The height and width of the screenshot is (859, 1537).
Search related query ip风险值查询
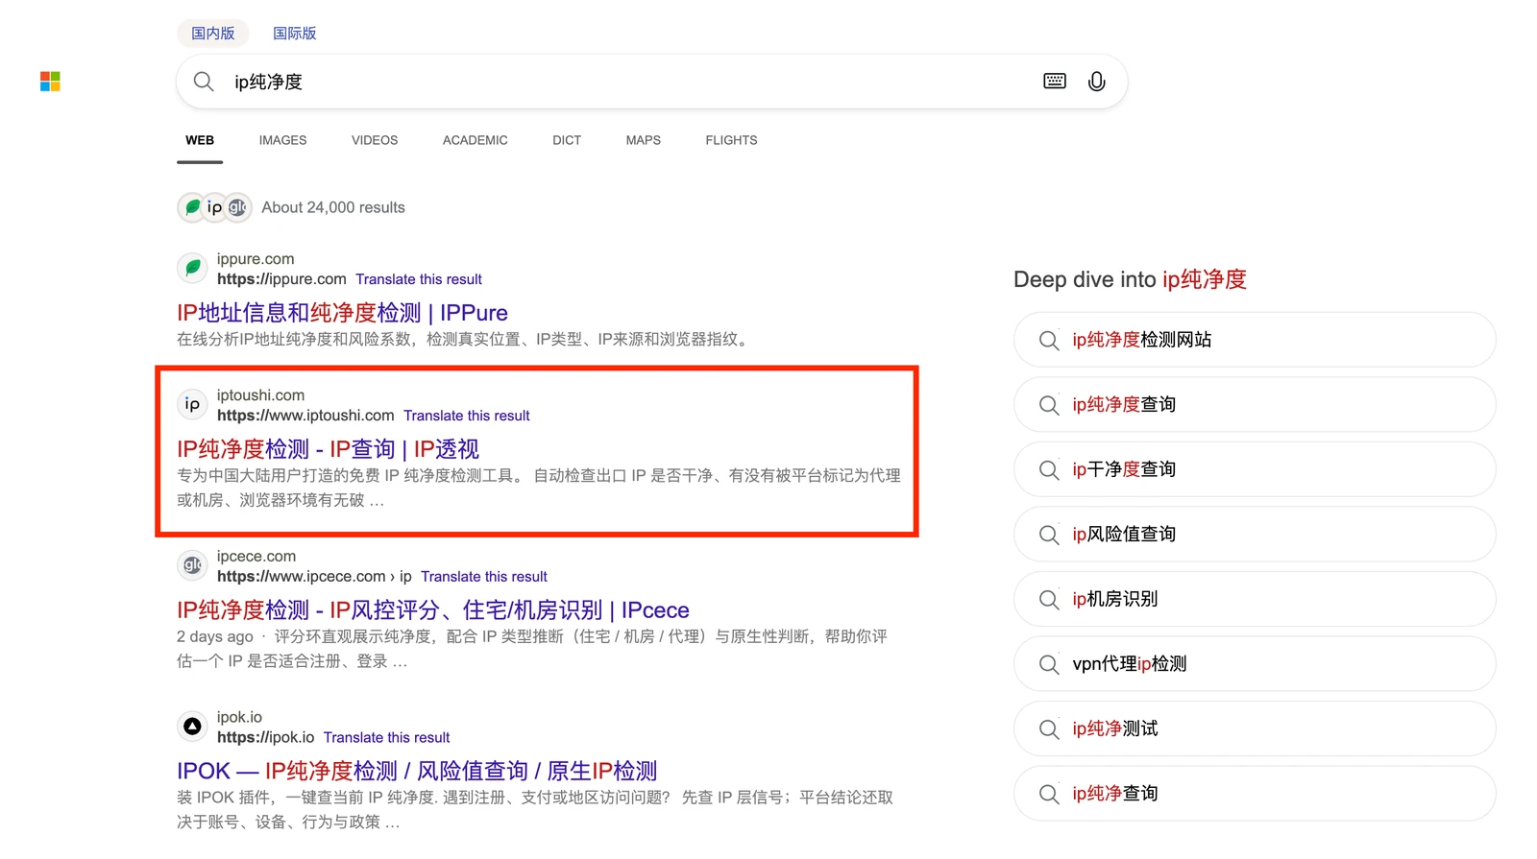[x=1255, y=535]
